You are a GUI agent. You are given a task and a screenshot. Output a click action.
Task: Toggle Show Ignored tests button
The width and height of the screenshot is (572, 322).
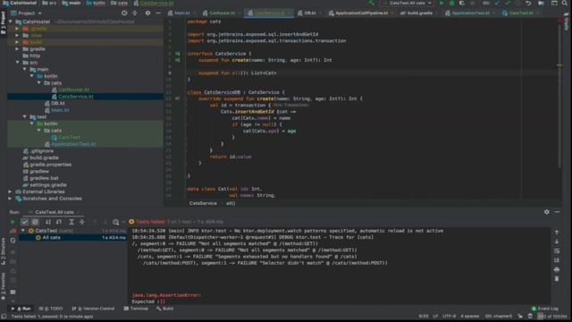[35, 222]
